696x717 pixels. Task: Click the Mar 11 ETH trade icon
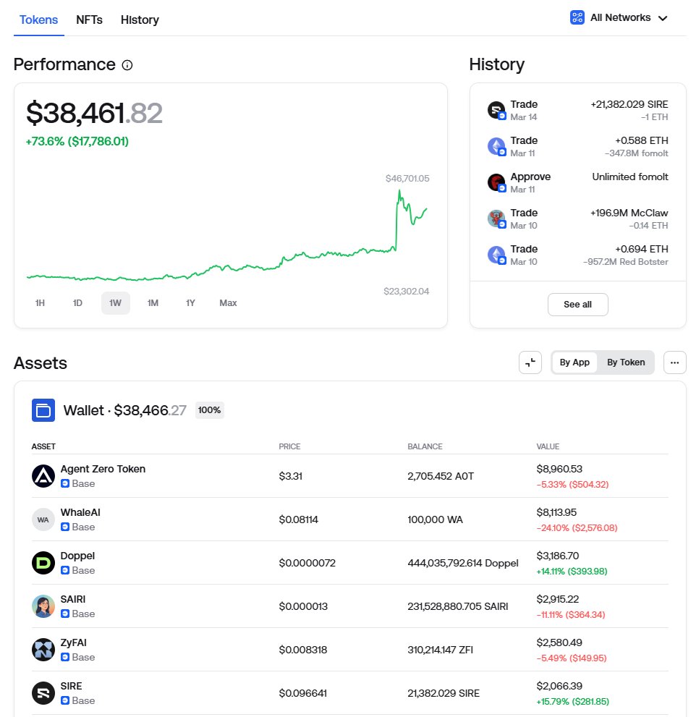click(496, 146)
